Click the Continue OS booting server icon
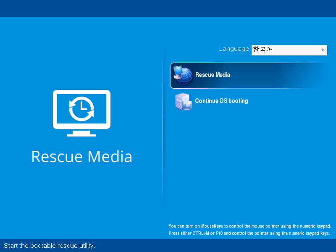 (183, 101)
